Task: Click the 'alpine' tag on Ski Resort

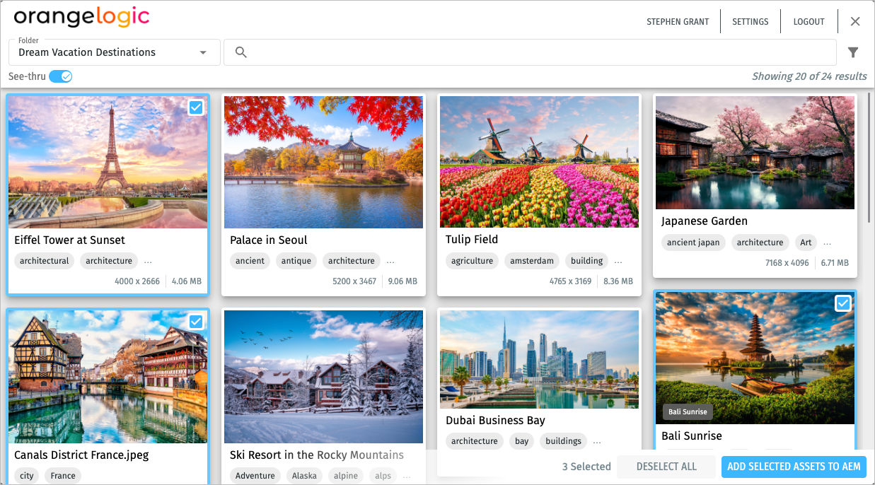Action: (346, 476)
